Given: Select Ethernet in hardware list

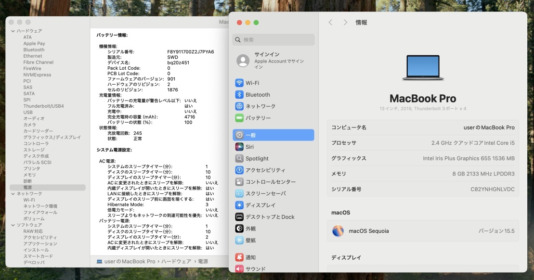Looking at the screenshot, I should point(33,56).
